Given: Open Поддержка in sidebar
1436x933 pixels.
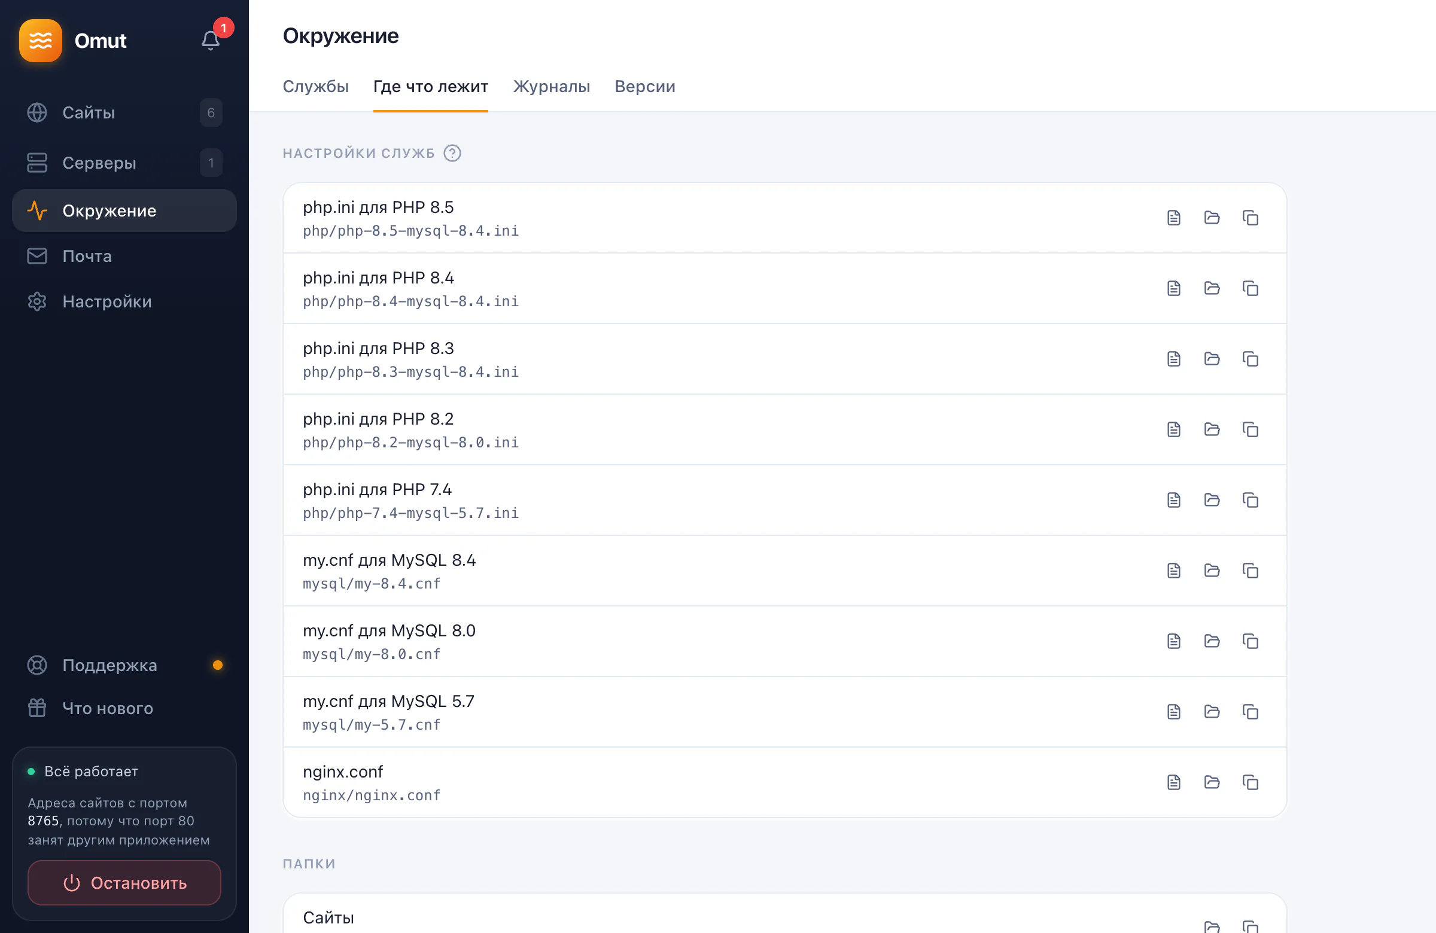Looking at the screenshot, I should (124, 665).
